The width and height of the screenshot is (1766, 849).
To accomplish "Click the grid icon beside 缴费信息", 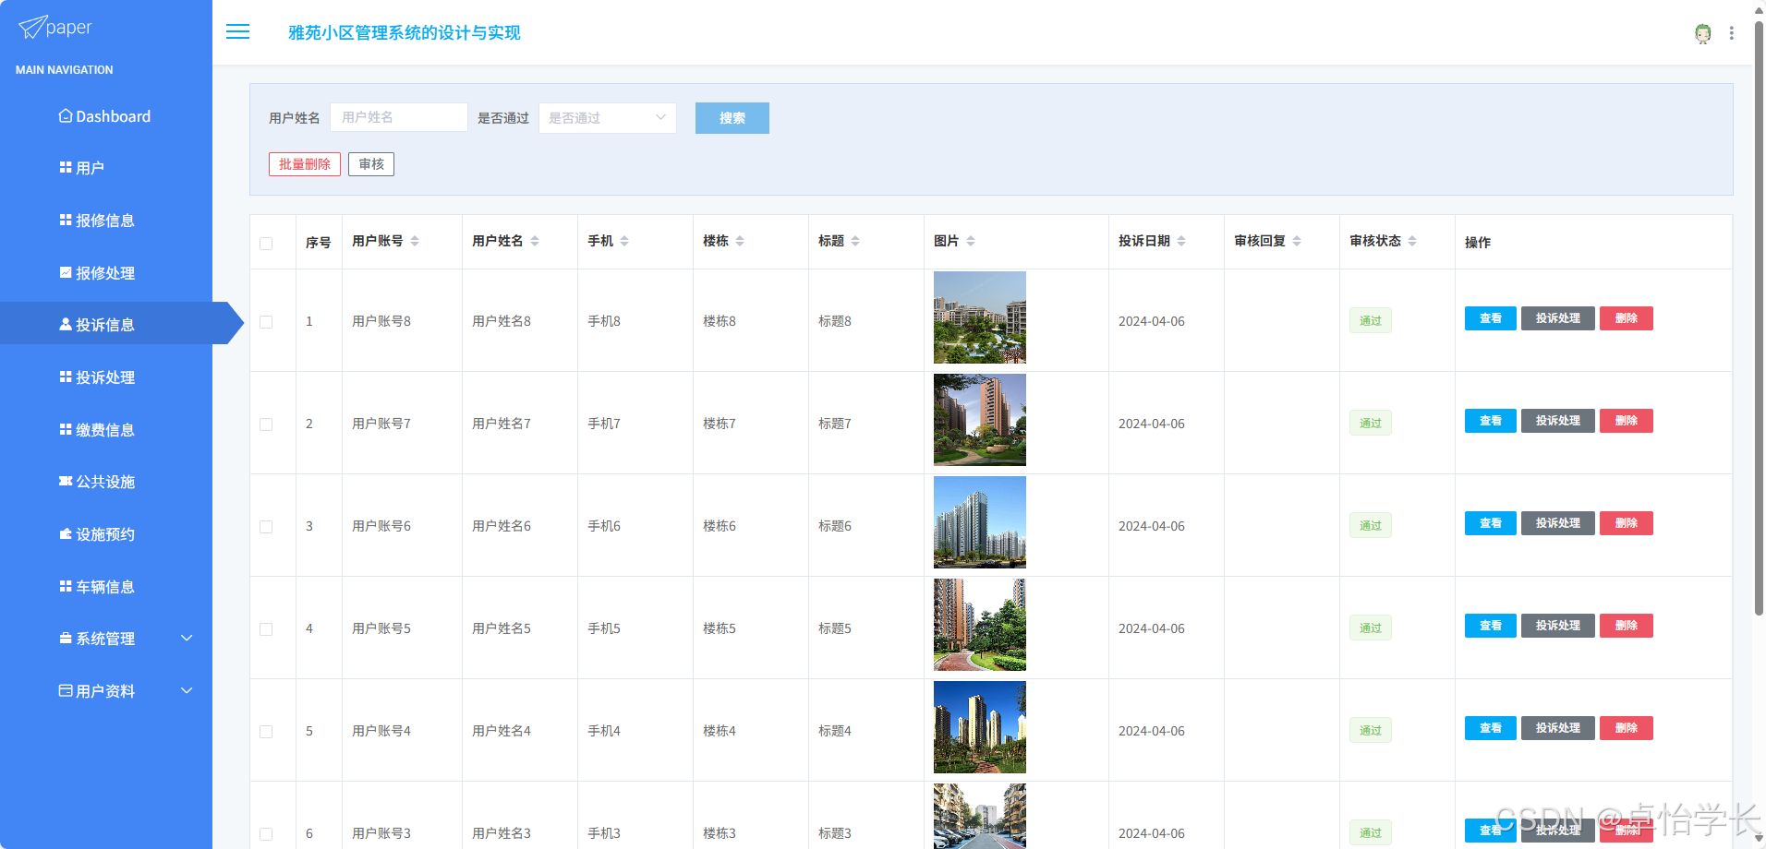I will tap(66, 430).
